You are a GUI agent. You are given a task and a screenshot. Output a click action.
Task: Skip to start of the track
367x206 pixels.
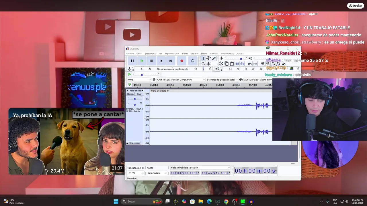[x=161, y=61]
